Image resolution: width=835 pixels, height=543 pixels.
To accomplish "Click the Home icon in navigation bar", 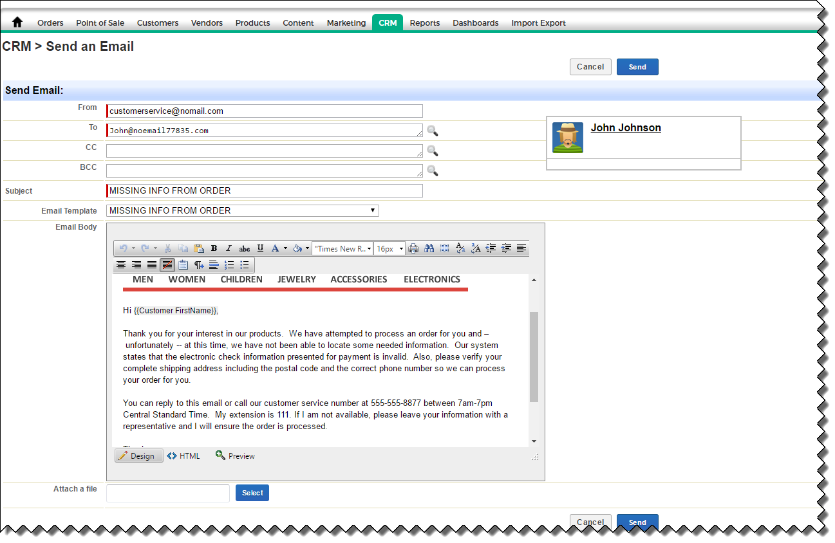I will point(17,22).
